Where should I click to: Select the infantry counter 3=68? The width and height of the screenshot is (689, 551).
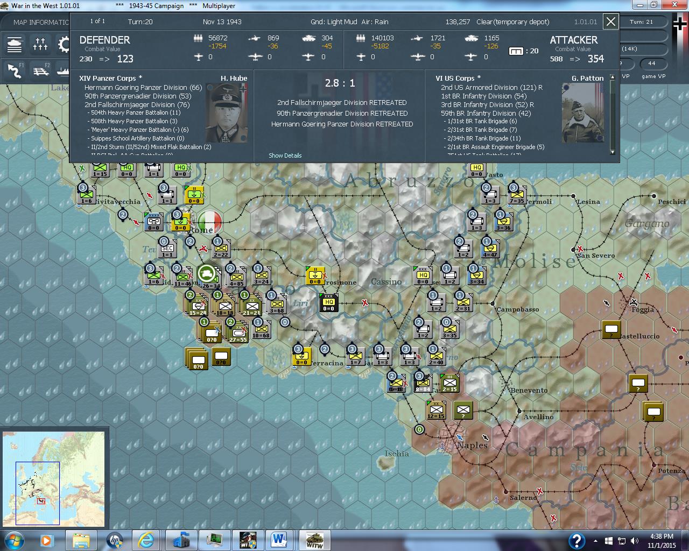click(x=277, y=305)
